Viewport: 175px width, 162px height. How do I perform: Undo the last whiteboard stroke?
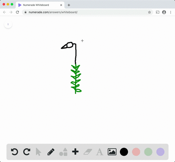coord(15,152)
